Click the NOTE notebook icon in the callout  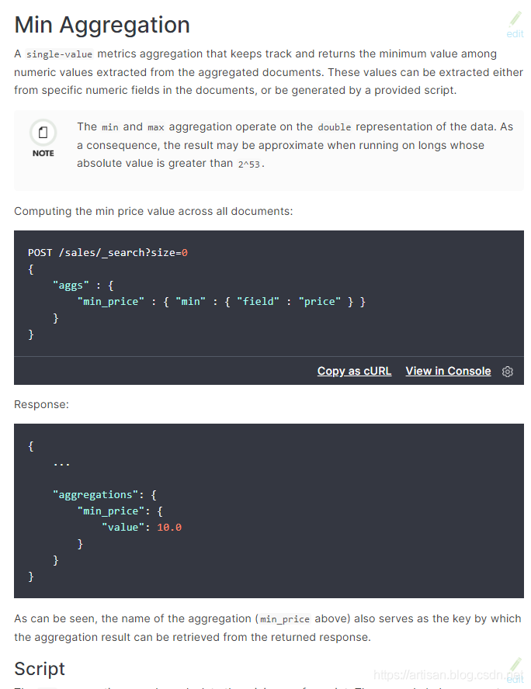43,133
